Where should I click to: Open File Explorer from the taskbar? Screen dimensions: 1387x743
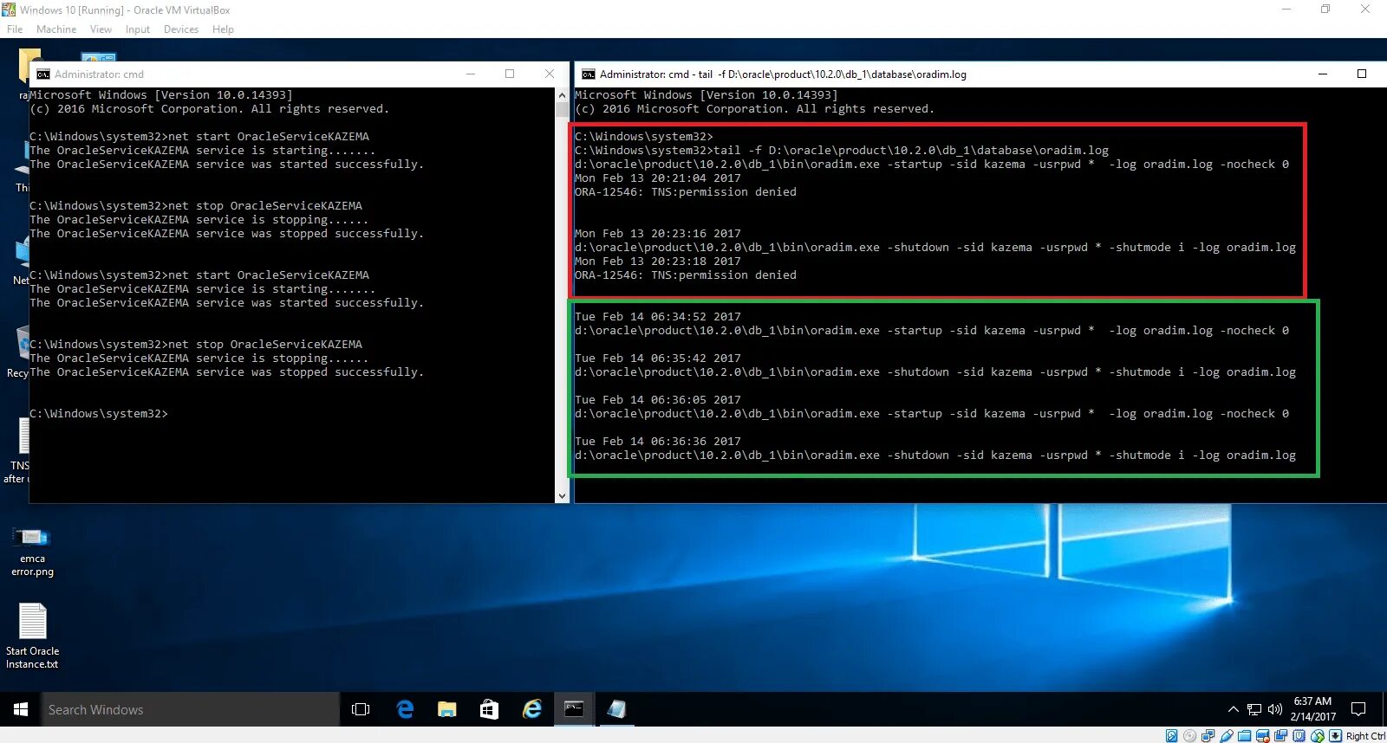tap(447, 709)
